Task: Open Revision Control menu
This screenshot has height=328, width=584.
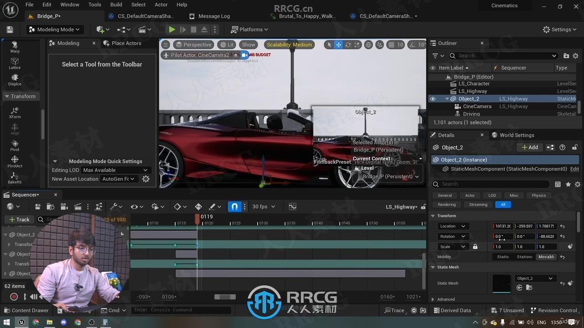Action: coord(553,311)
